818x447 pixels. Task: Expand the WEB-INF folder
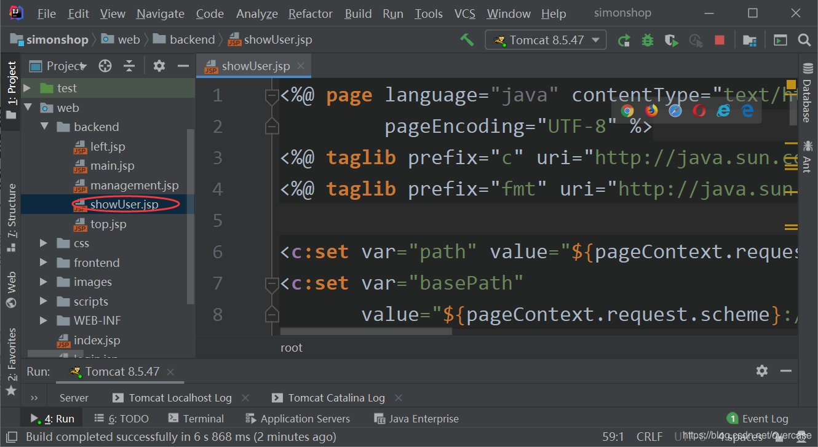click(44, 321)
